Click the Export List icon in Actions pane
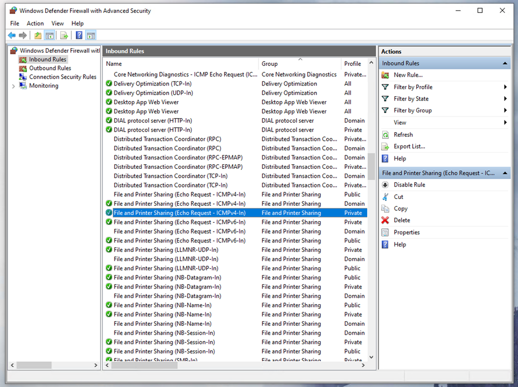Screen dimensions: 518x387 click(385, 146)
